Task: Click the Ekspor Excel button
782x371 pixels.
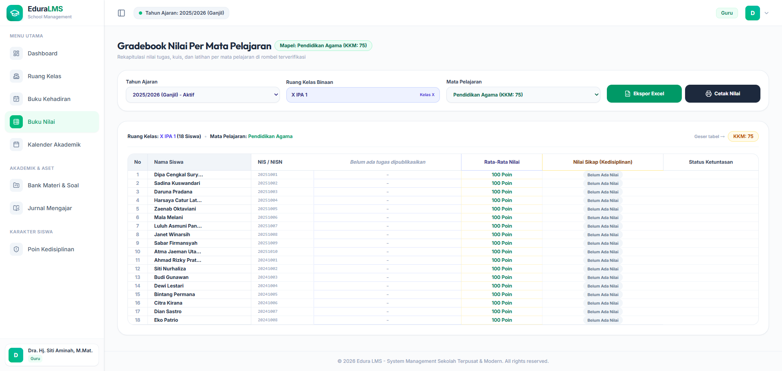Action: pos(644,94)
